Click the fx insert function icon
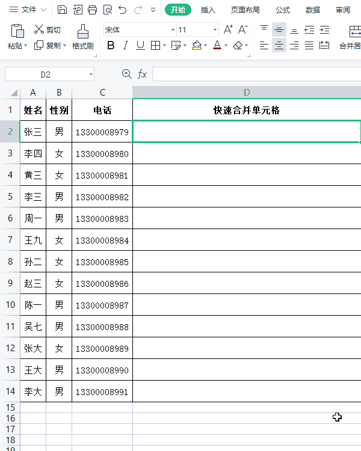This screenshot has height=451, width=361. (143, 74)
